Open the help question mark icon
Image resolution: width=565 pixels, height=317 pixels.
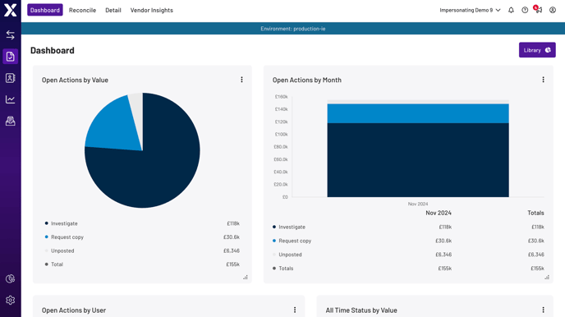tap(525, 10)
